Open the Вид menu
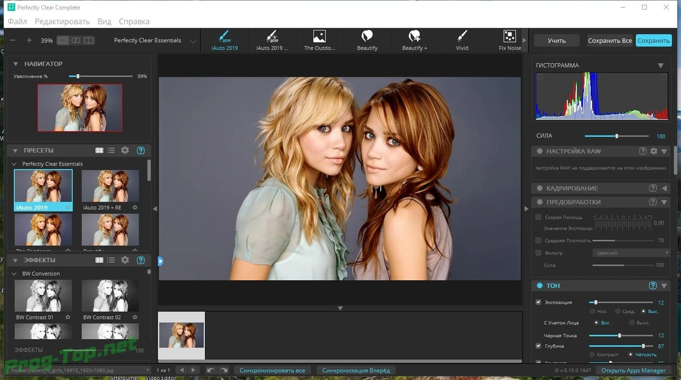Viewport: 681px width, 380px height. pyautogui.click(x=104, y=22)
